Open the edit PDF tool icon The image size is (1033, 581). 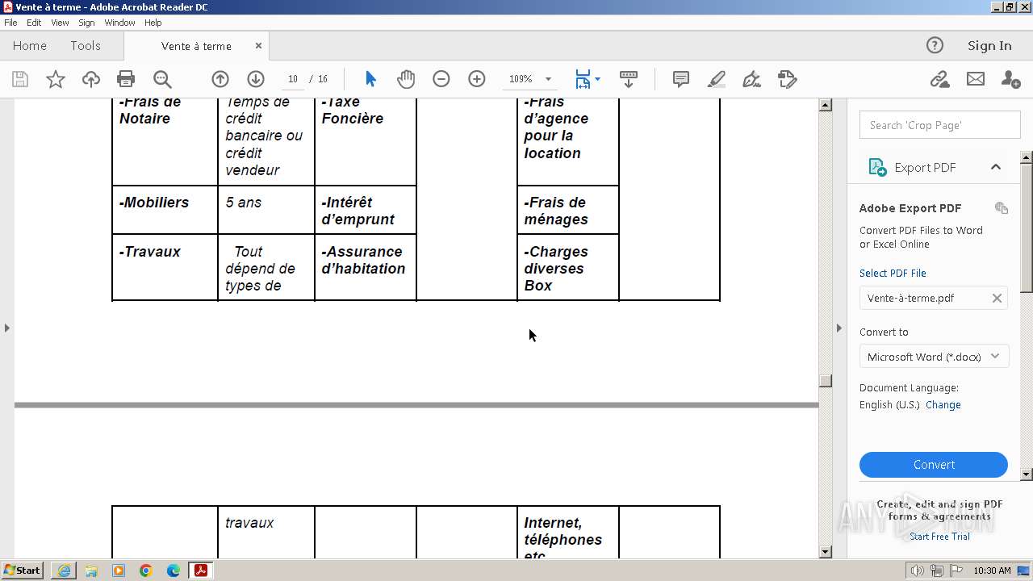click(787, 79)
